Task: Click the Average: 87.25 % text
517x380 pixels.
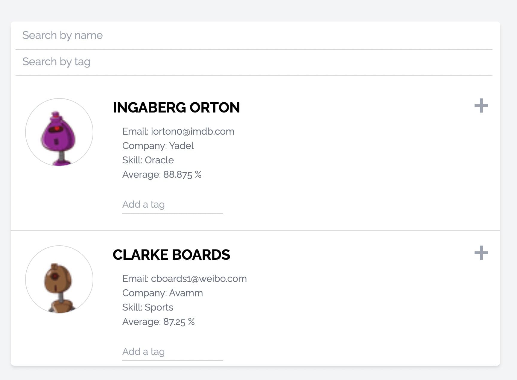Action: (159, 322)
